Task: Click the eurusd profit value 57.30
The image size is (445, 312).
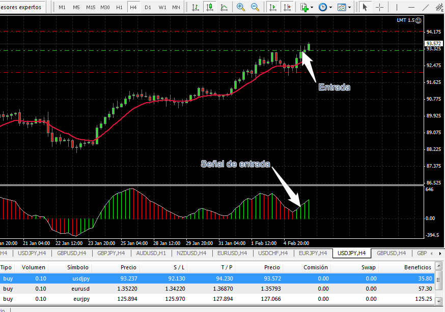Action: (x=425, y=289)
